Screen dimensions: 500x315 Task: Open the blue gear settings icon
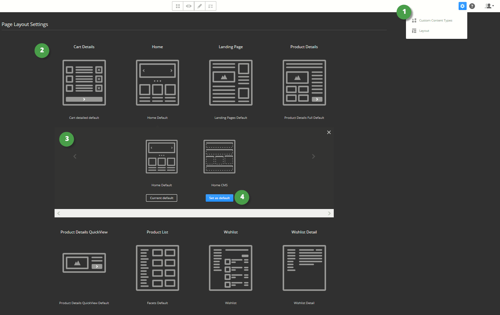tap(462, 6)
